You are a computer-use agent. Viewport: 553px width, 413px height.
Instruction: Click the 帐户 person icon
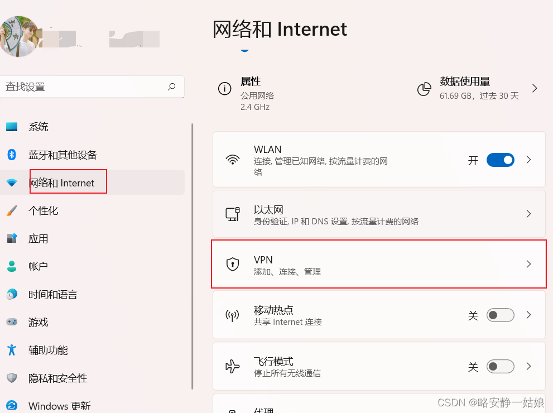coord(12,266)
